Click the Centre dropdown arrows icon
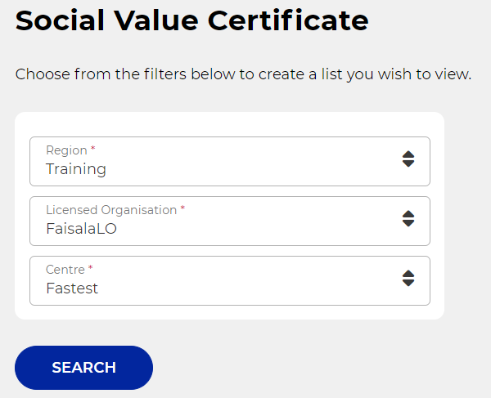This screenshot has height=398, width=491. 408,279
